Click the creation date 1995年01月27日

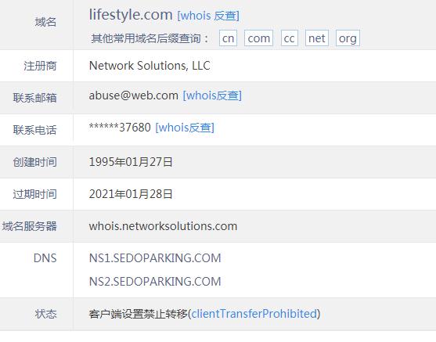pos(131,162)
